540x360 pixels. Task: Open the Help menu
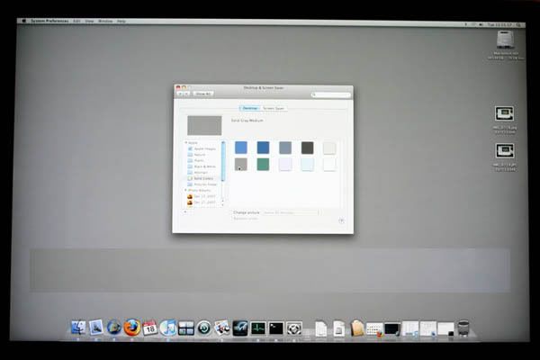[x=121, y=21]
